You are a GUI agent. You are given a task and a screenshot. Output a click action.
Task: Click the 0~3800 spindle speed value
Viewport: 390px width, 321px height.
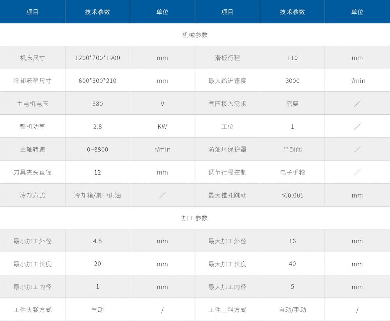pyautogui.click(x=97, y=150)
